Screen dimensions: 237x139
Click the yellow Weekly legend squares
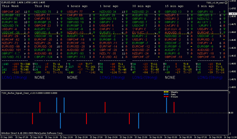[166, 92]
